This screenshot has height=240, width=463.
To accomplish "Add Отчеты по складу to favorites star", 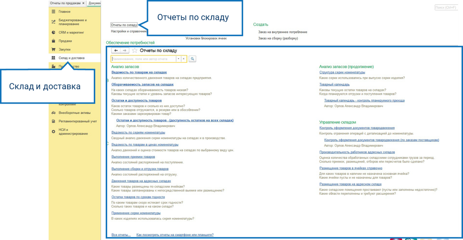I will point(135,51).
